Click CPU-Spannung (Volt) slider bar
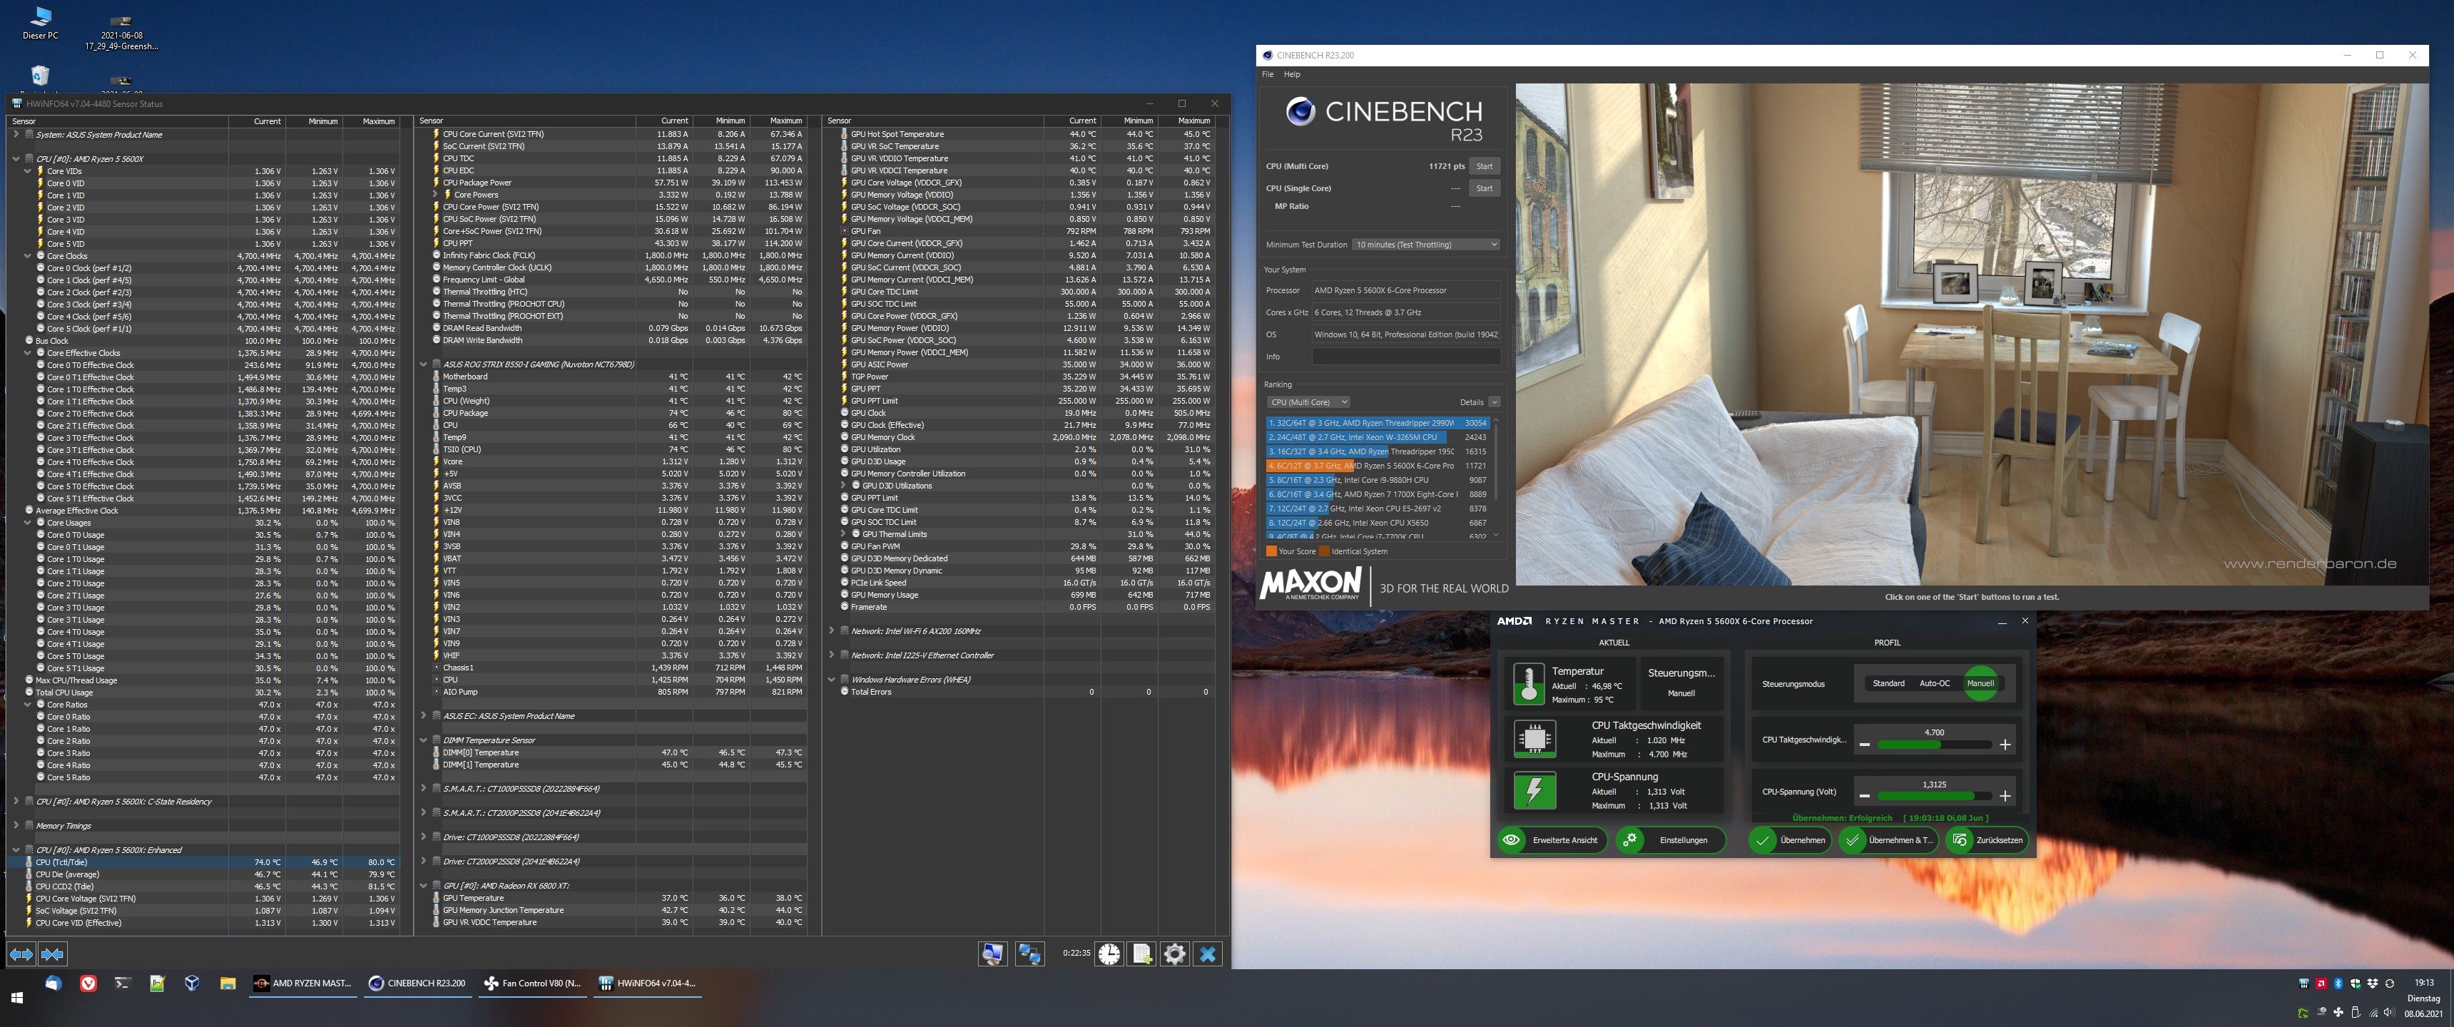This screenshot has width=2454, height=1027. coord(1934,797)
